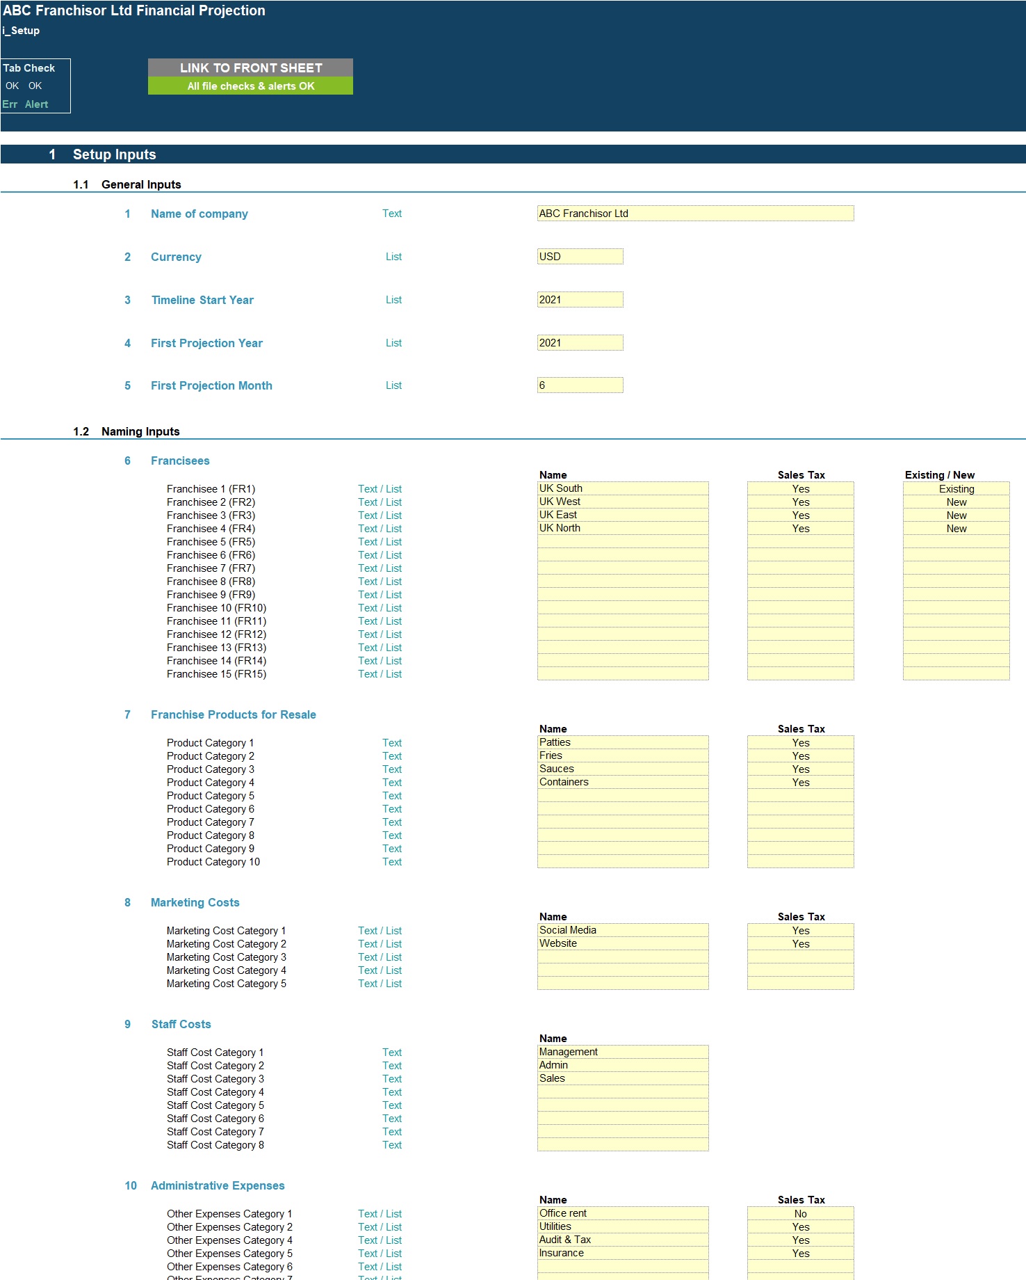Open the Existing/New cell for UK West
This screenshot has width=1026, height=1280.
click(956, 502)
